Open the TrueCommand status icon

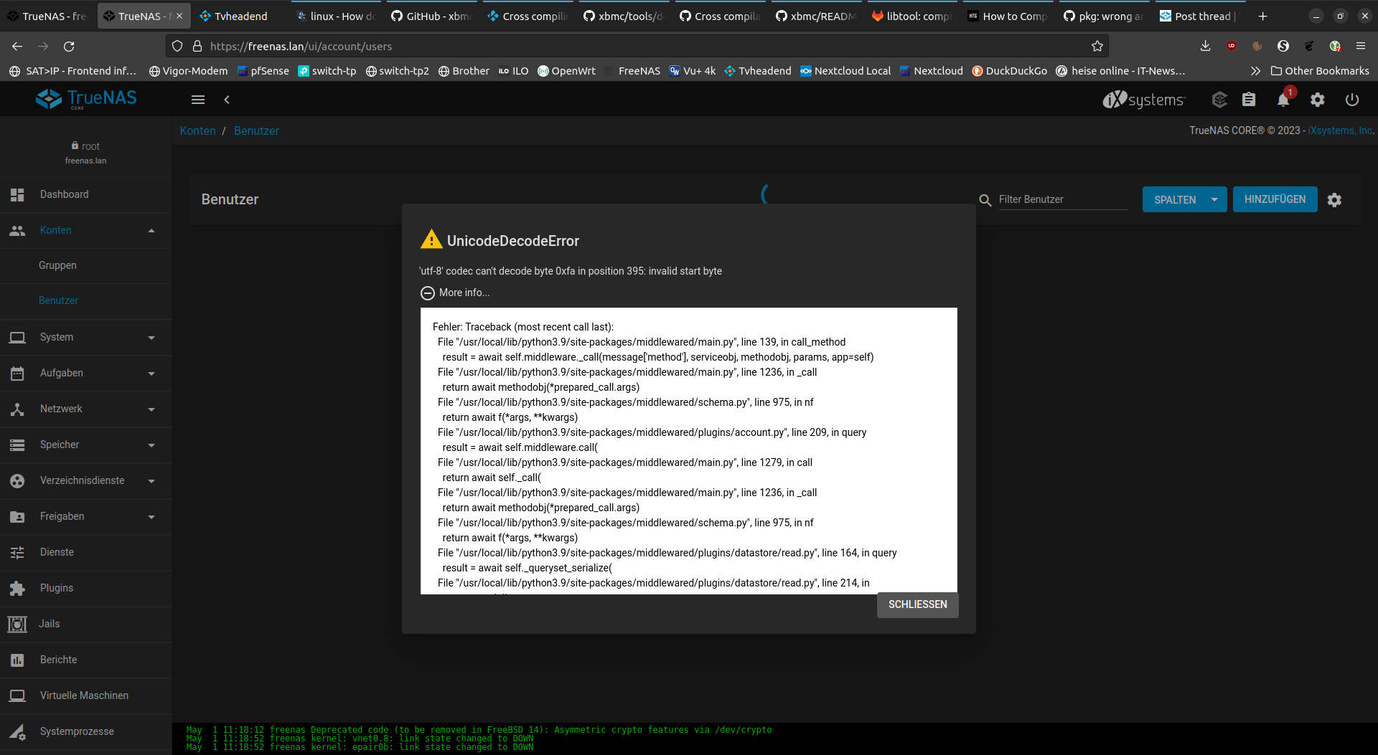[x=1219, y=100]
